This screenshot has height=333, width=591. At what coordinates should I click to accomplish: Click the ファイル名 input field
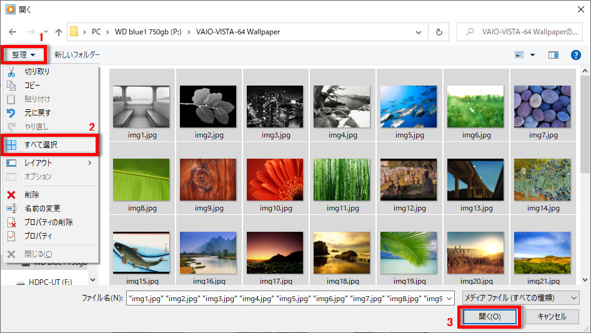tap(287, 298)
